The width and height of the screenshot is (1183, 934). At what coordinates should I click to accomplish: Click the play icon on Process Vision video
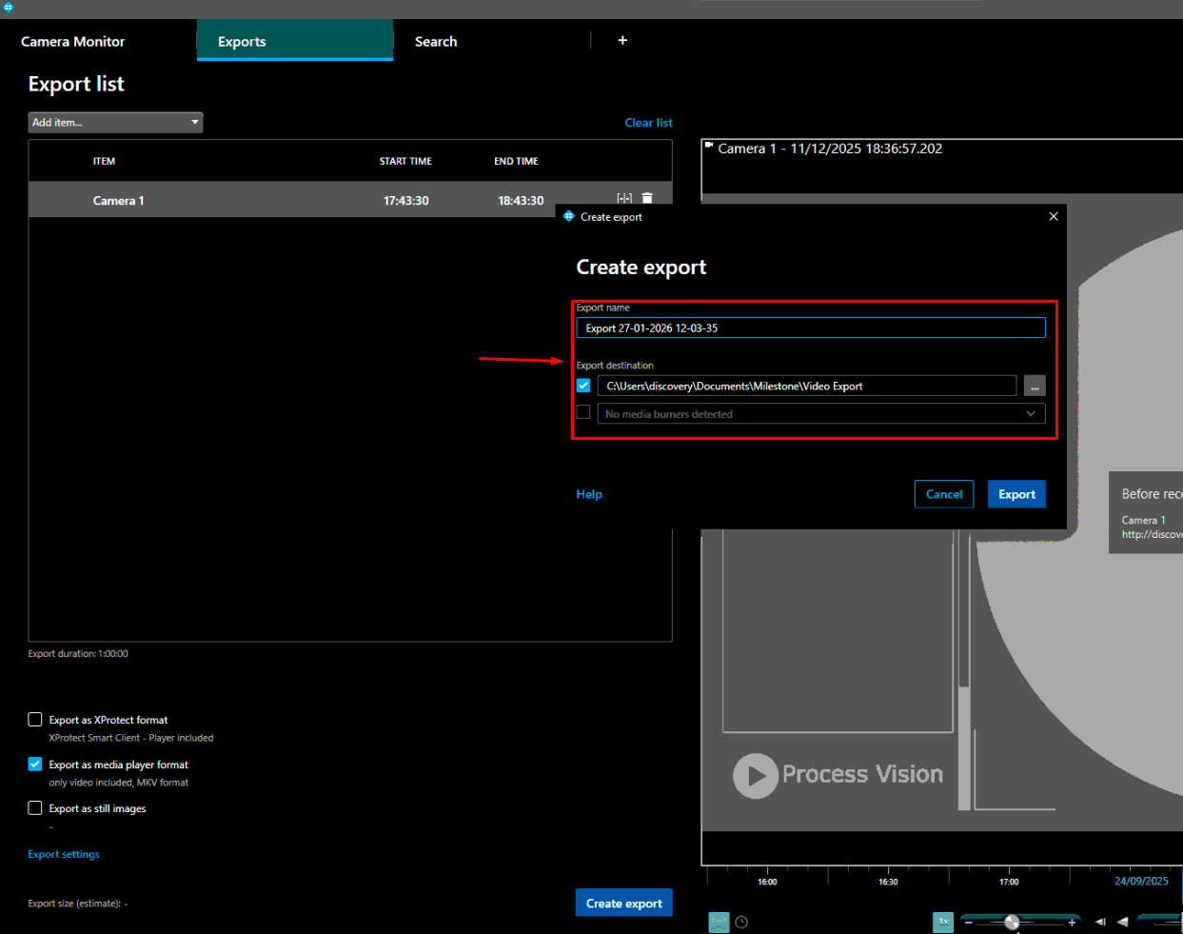tap(755, 776)
